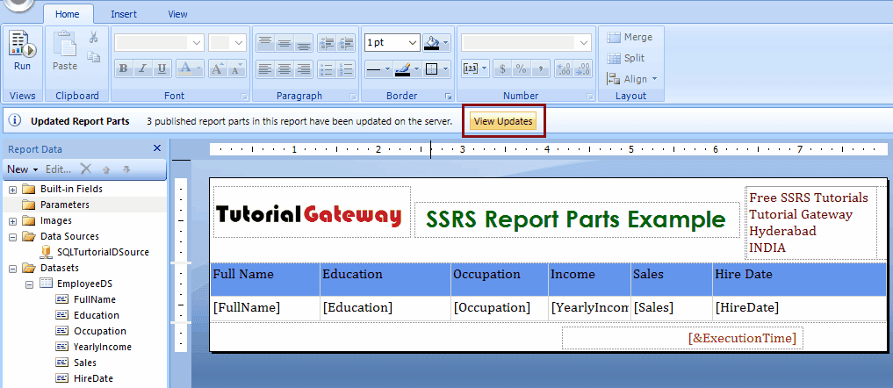Toggle Italic formatting
The width and height of the screenshot is (893, 388).
pyautogui.click(x=142, y=69)
